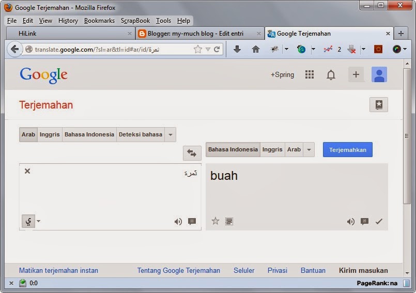Click the download blocker icon with red X

point(351,49)
